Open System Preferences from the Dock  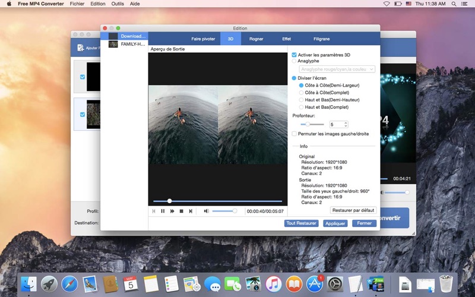click(x=335, y=285)
